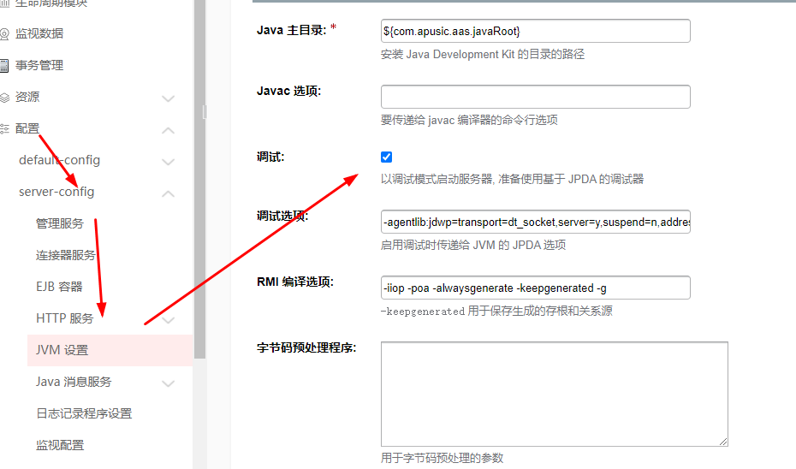This screenshot has height=469, width=796.
Task: Click the Java 主目录 label
Action: pyautogui.click(x=291, y=31)
